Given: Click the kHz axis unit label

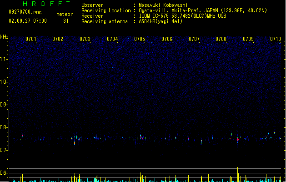Looking at the screenshot, I should coord(4,37).
